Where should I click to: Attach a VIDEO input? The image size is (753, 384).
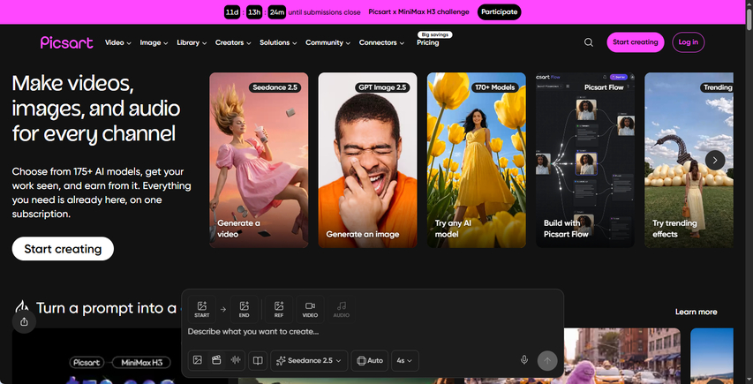(310, 310)
